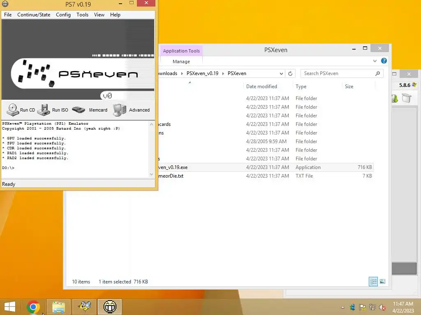The image size is (421, 315).
Task: Open the Memcard manager icon
Action: 79,110
